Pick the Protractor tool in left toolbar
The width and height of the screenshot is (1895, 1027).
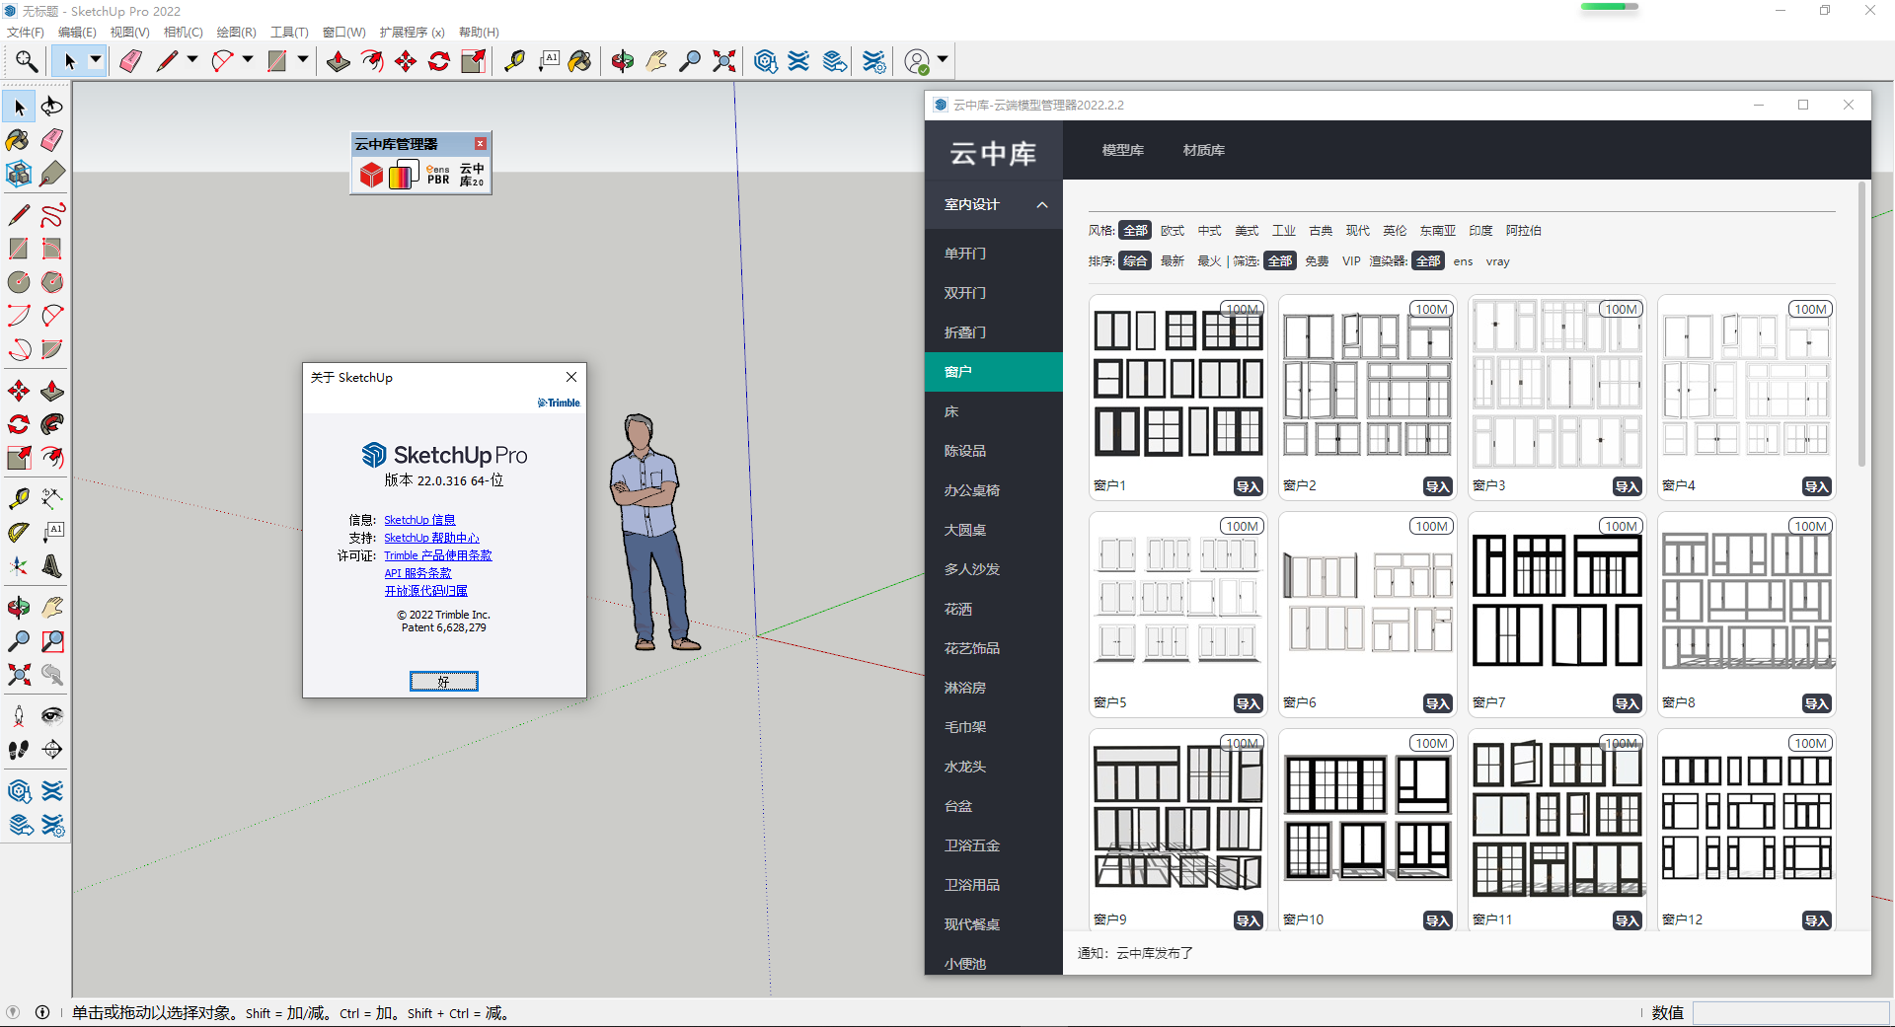[19, 533]
